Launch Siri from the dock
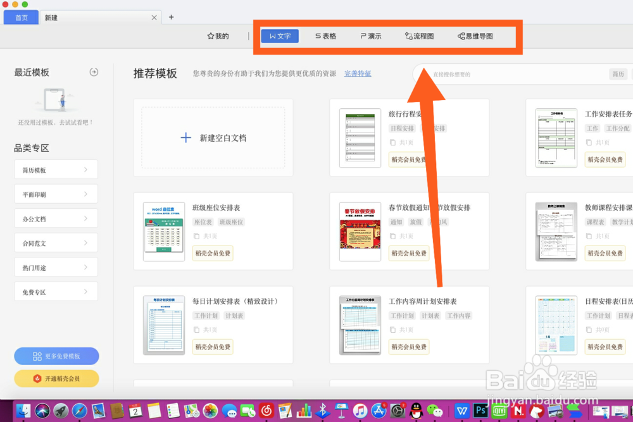Image resolution: width=633 pixels, height=422 pixels. click(42, 411)
